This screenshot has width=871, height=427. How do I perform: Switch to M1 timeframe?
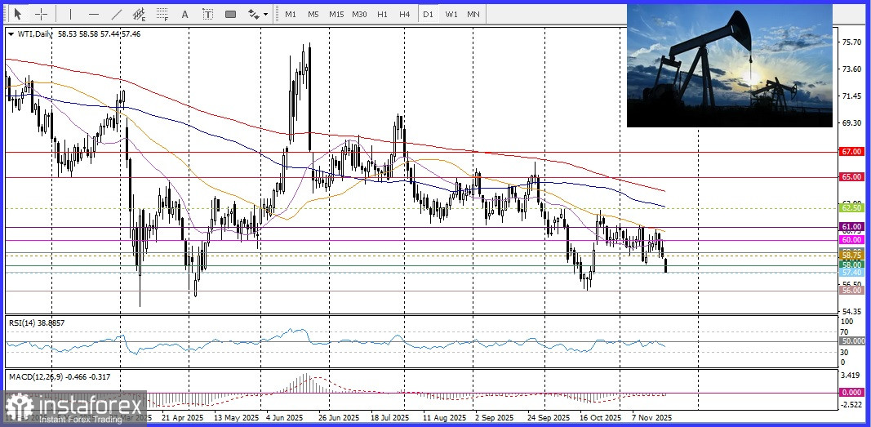tap(291, 14)
